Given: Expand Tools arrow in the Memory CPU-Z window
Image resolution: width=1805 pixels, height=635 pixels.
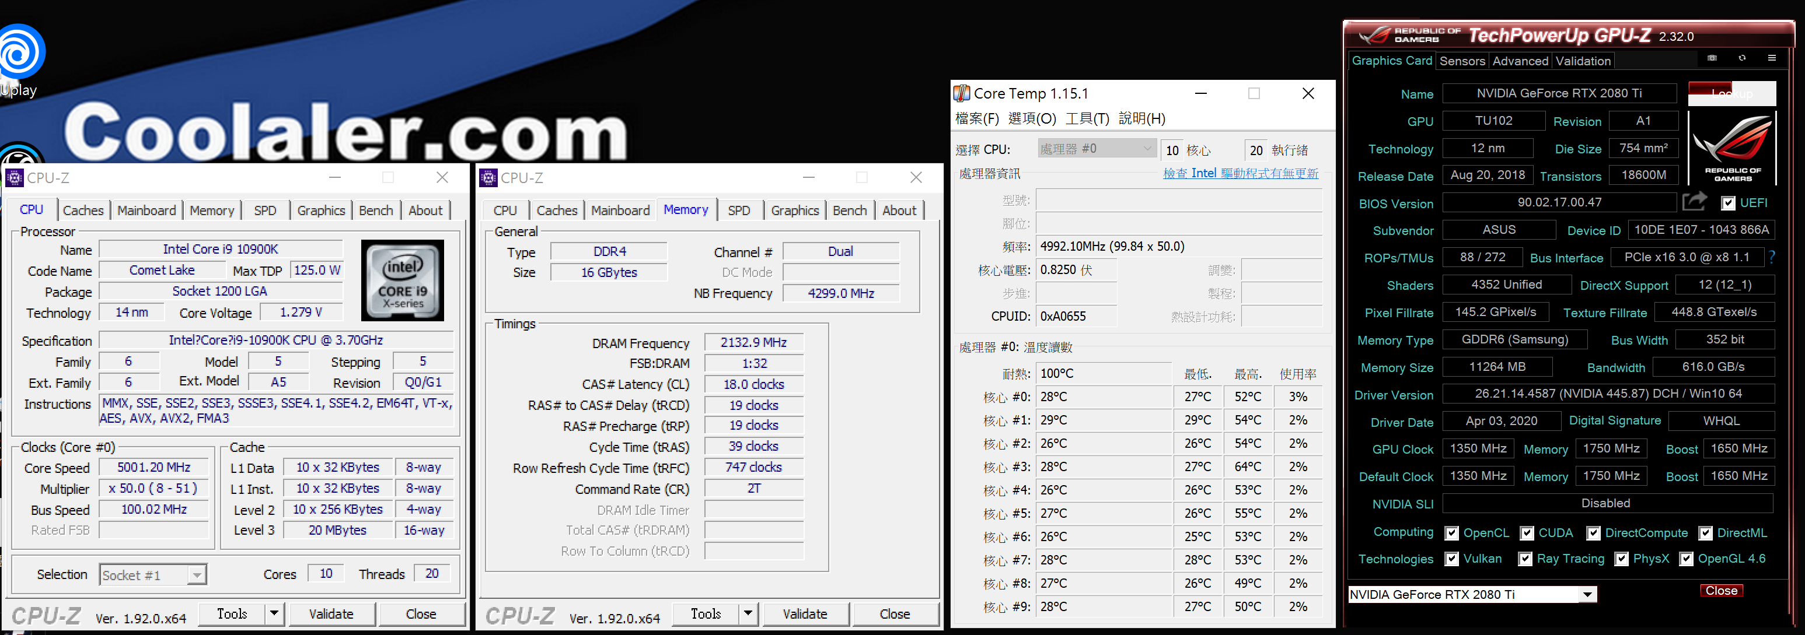Looking at the screenshot, I should tap(748, 613).
